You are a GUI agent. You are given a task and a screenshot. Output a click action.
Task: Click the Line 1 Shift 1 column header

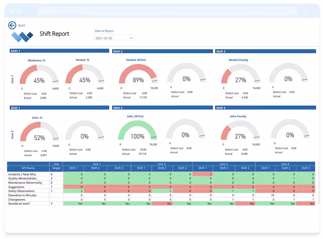point(73,168)
